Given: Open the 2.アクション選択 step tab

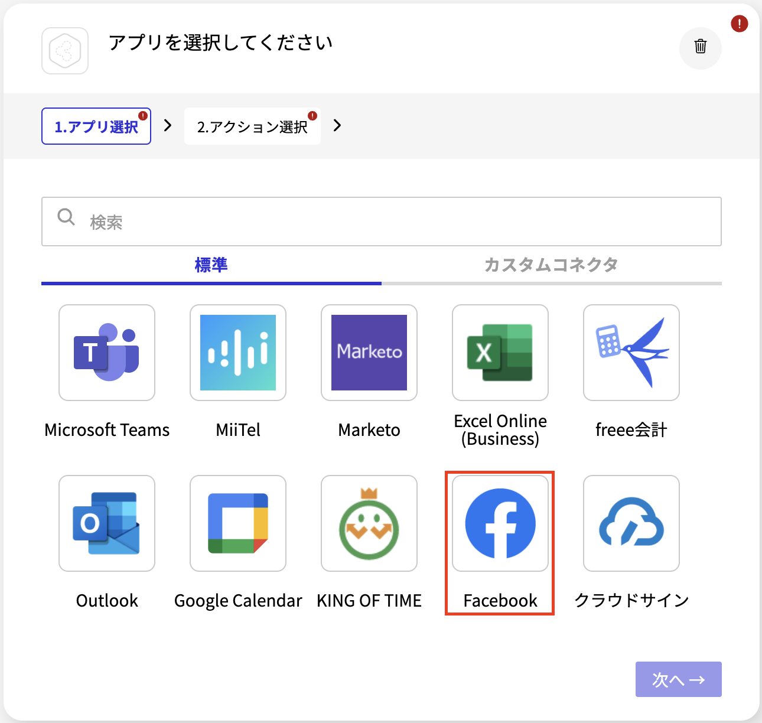Looking at the screenshot, I should [252, 126].
